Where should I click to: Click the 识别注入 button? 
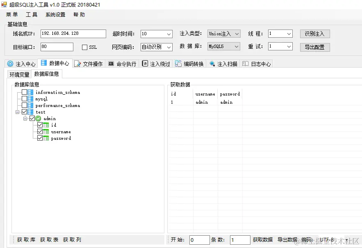click(315, 34)
